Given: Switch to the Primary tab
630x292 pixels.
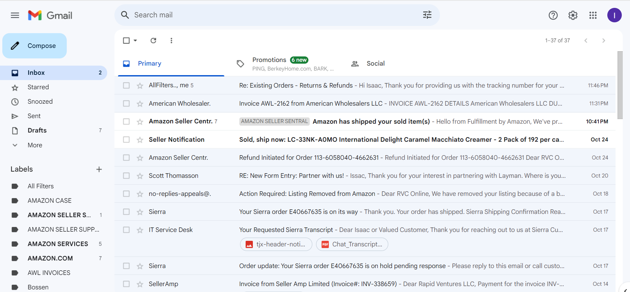Looking at the screenshot, I should coord(171,64).
